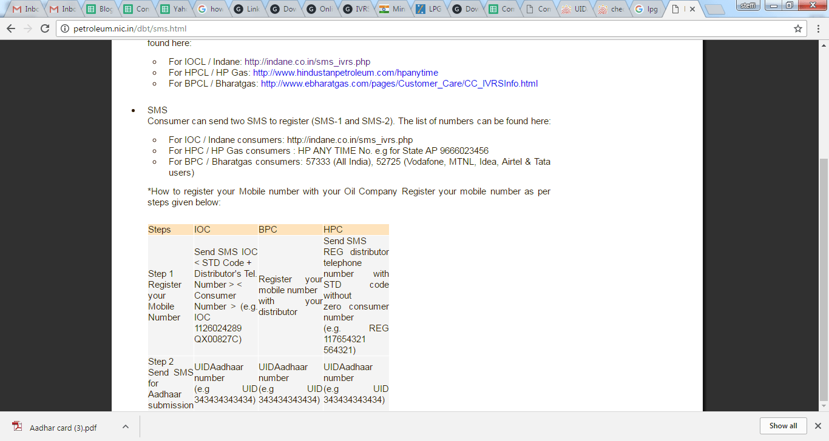The image size is (829, 441).
Task: Open the Chrome three-dot menu
Action: pos(817,28)
